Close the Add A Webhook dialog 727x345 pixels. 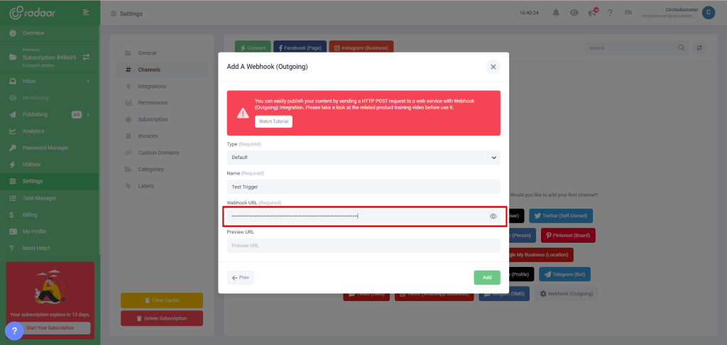point(493,67)
